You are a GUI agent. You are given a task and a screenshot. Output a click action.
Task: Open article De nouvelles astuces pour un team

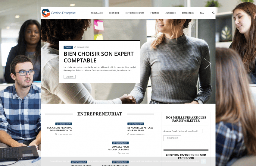pyautogui.click(x=140, y=129)
